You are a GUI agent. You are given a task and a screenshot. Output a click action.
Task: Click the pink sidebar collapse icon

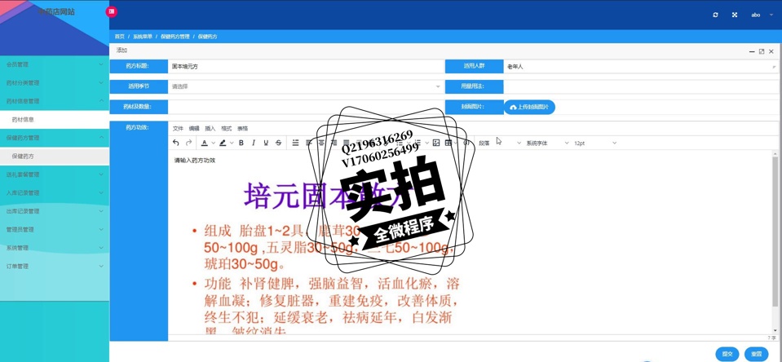[x=112, y=11]
